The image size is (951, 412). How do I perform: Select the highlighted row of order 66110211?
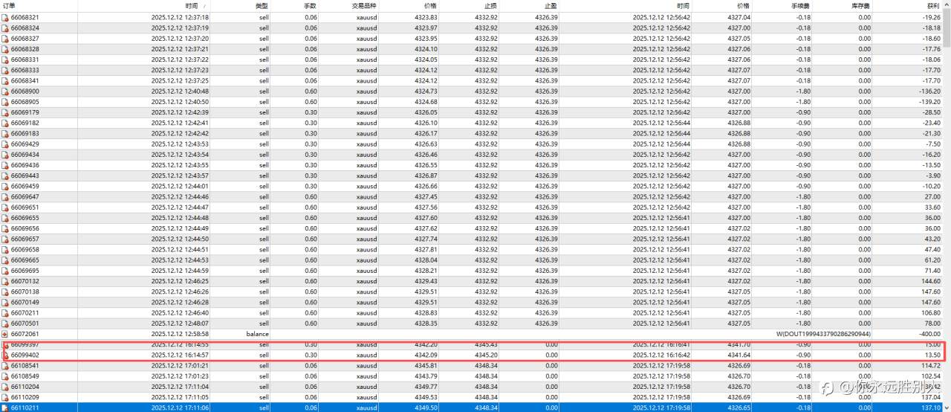click(470, 408)
